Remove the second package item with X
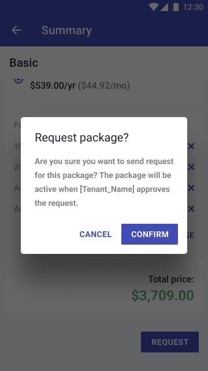 [191, 167]
